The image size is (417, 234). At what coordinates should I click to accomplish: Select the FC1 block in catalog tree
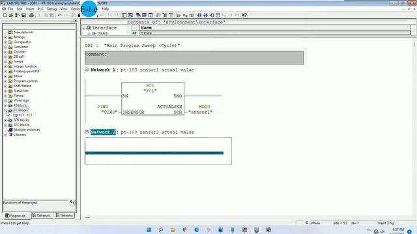point(23,115)
